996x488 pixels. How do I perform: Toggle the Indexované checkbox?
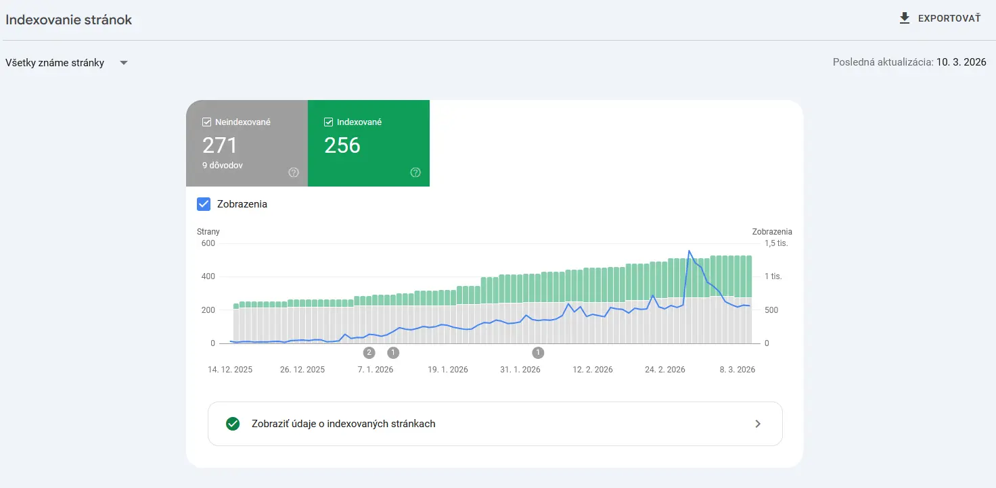click(329, 122)
